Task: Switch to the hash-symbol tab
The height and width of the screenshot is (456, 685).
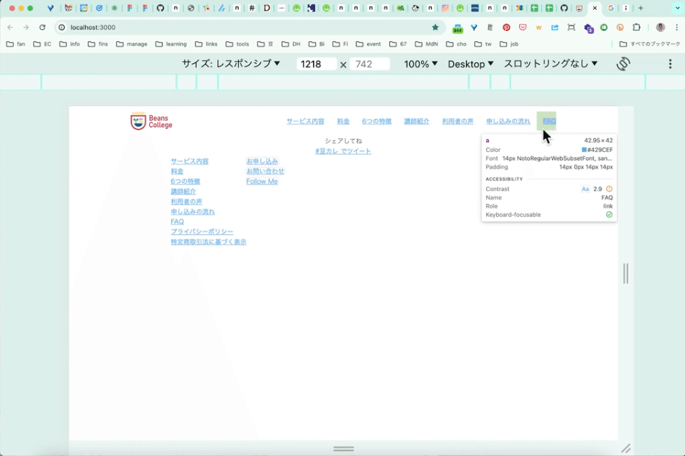Action: point(252,8)
